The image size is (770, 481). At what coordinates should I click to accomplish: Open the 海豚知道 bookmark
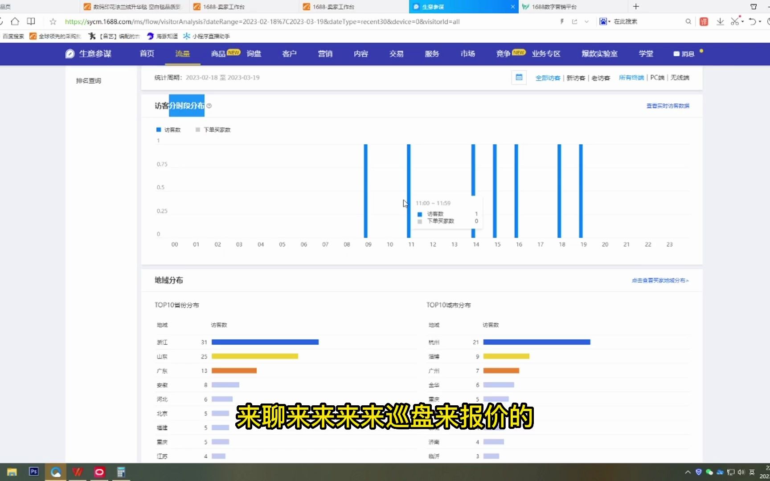tap(162, 36)
